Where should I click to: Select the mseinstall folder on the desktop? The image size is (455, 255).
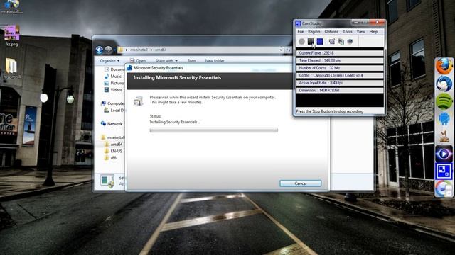coord(11,69)
